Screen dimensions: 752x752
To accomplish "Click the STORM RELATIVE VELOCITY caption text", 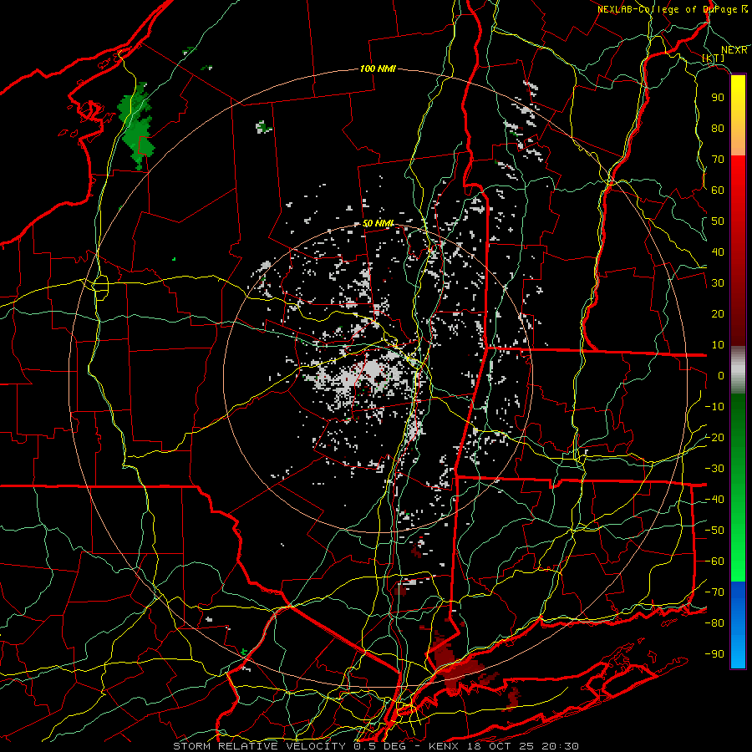I will [259, 746].
